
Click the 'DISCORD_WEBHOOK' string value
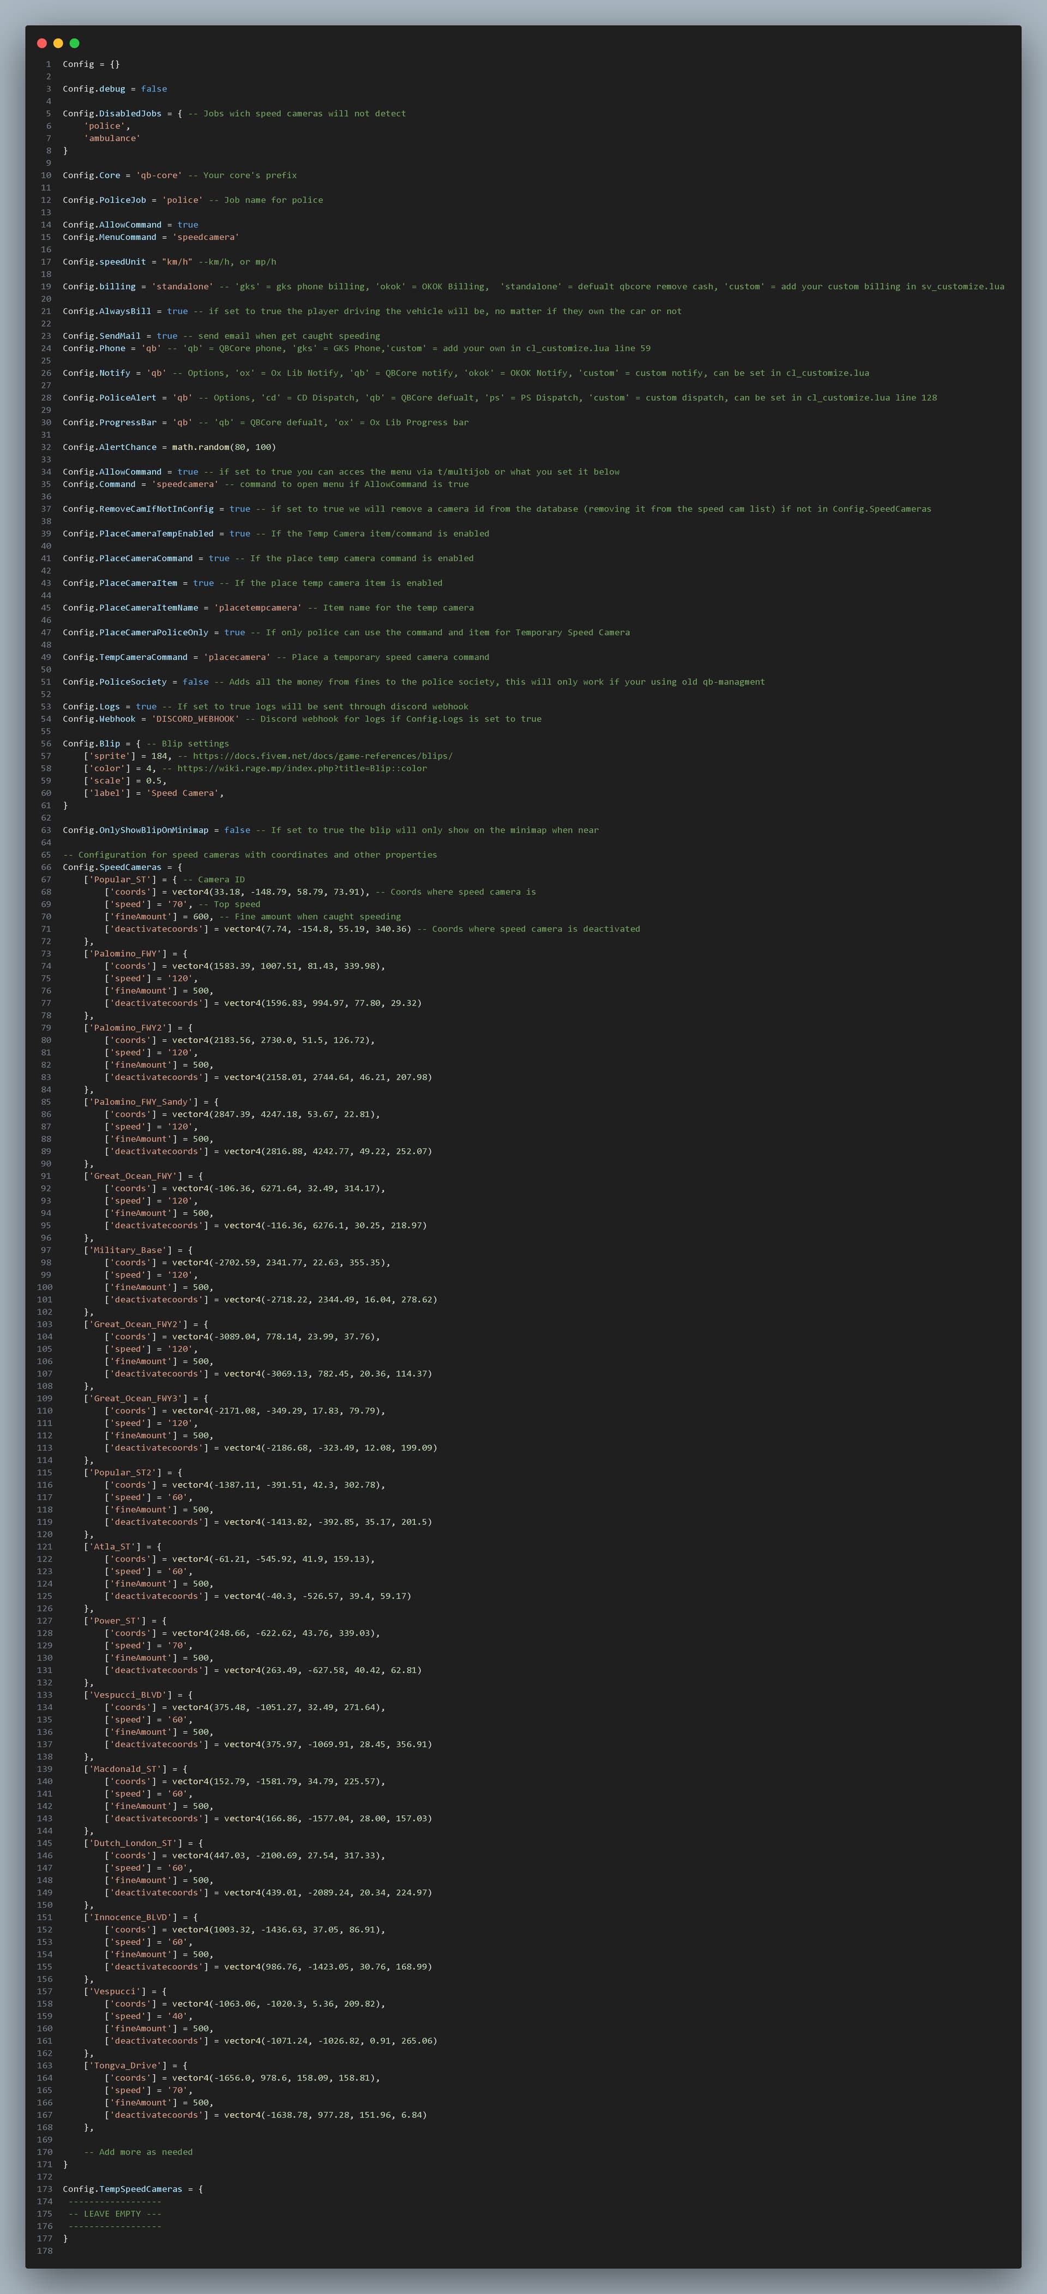(196, 720)
